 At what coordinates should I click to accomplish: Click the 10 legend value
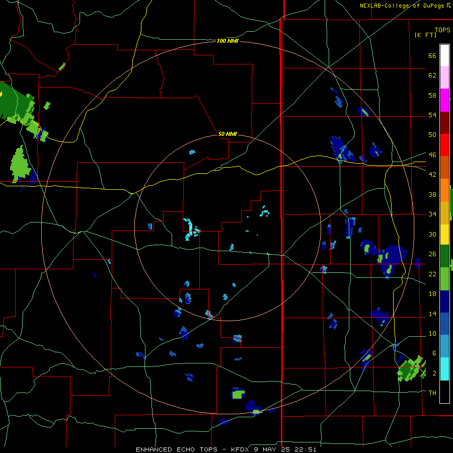432,333
